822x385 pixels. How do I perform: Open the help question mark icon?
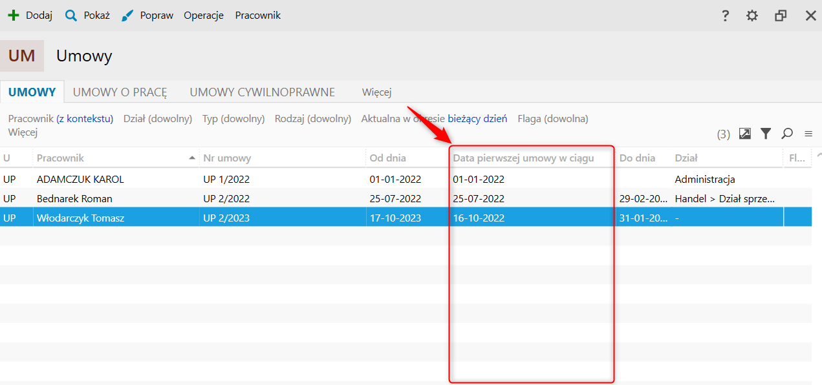[x=726, y=16]
